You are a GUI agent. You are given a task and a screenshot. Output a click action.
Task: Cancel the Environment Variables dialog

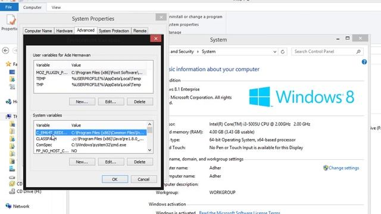pos(143,180)
